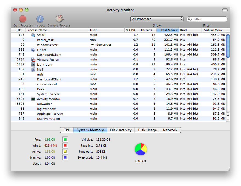Click the blue Inactive color swatch
The image size is (241, 186).
(65, 157)
